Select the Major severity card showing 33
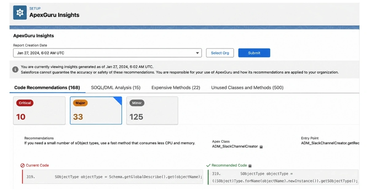Screen dimensions: 369x192 (x=96, y=111)
